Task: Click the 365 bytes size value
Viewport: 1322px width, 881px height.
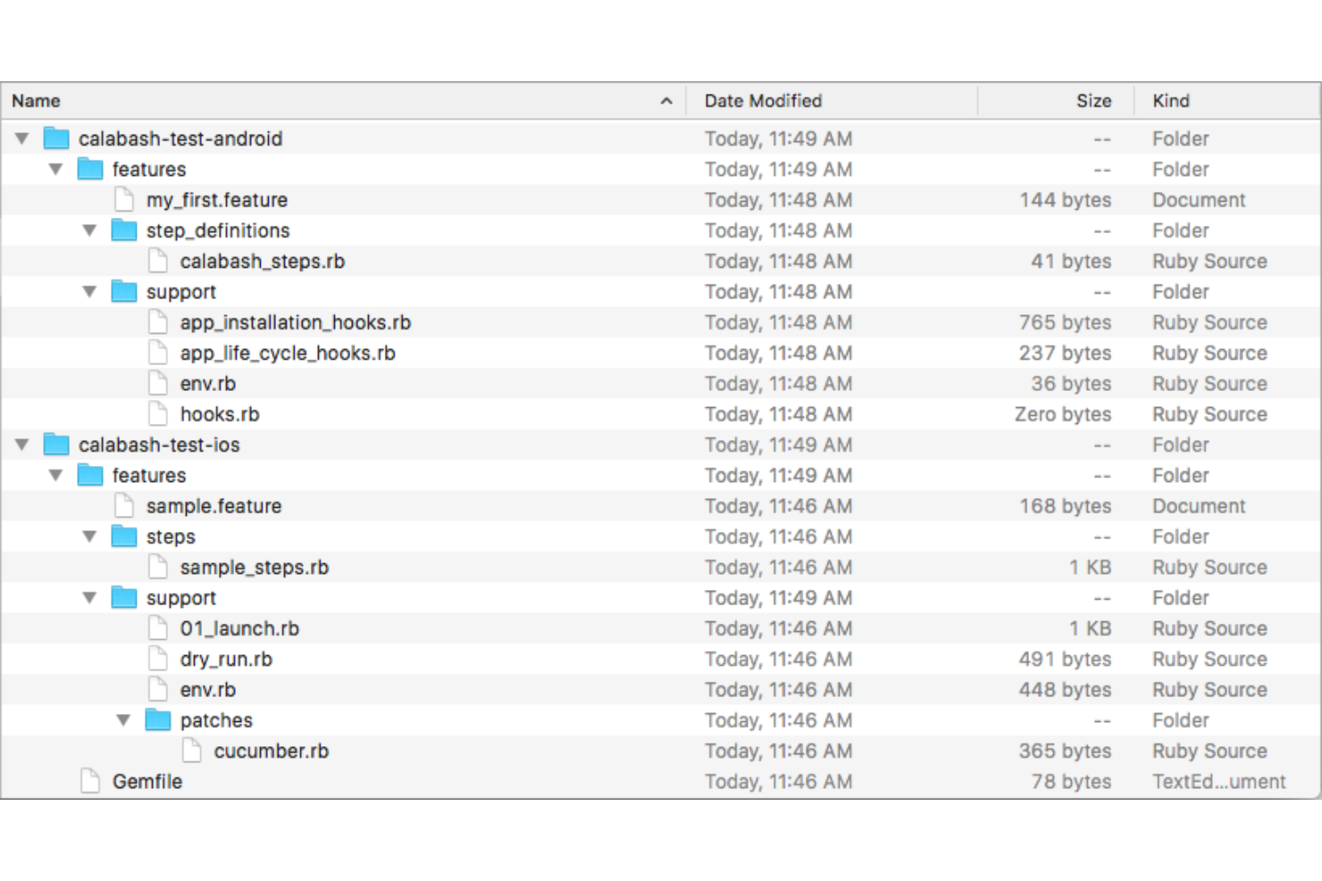Action: pos(1066,751)
